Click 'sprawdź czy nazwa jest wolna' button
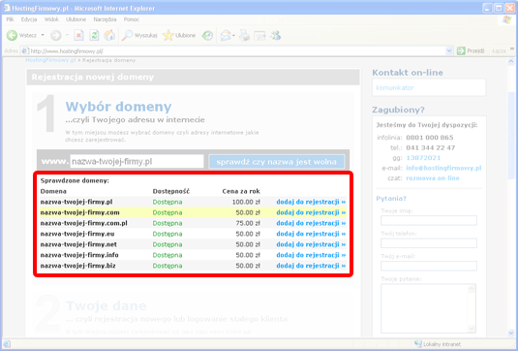Image resolution: width=518 pixels, height=351 pixels. point(277,162)
